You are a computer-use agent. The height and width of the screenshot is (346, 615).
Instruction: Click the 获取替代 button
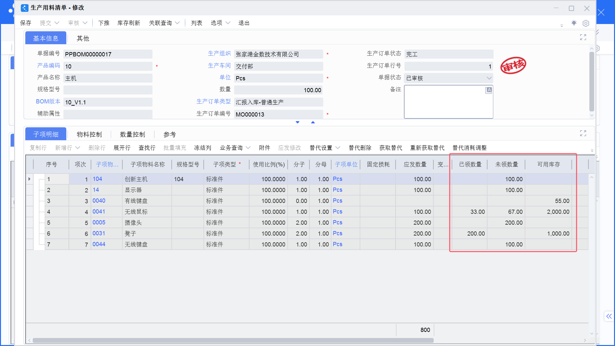(391, 148)
